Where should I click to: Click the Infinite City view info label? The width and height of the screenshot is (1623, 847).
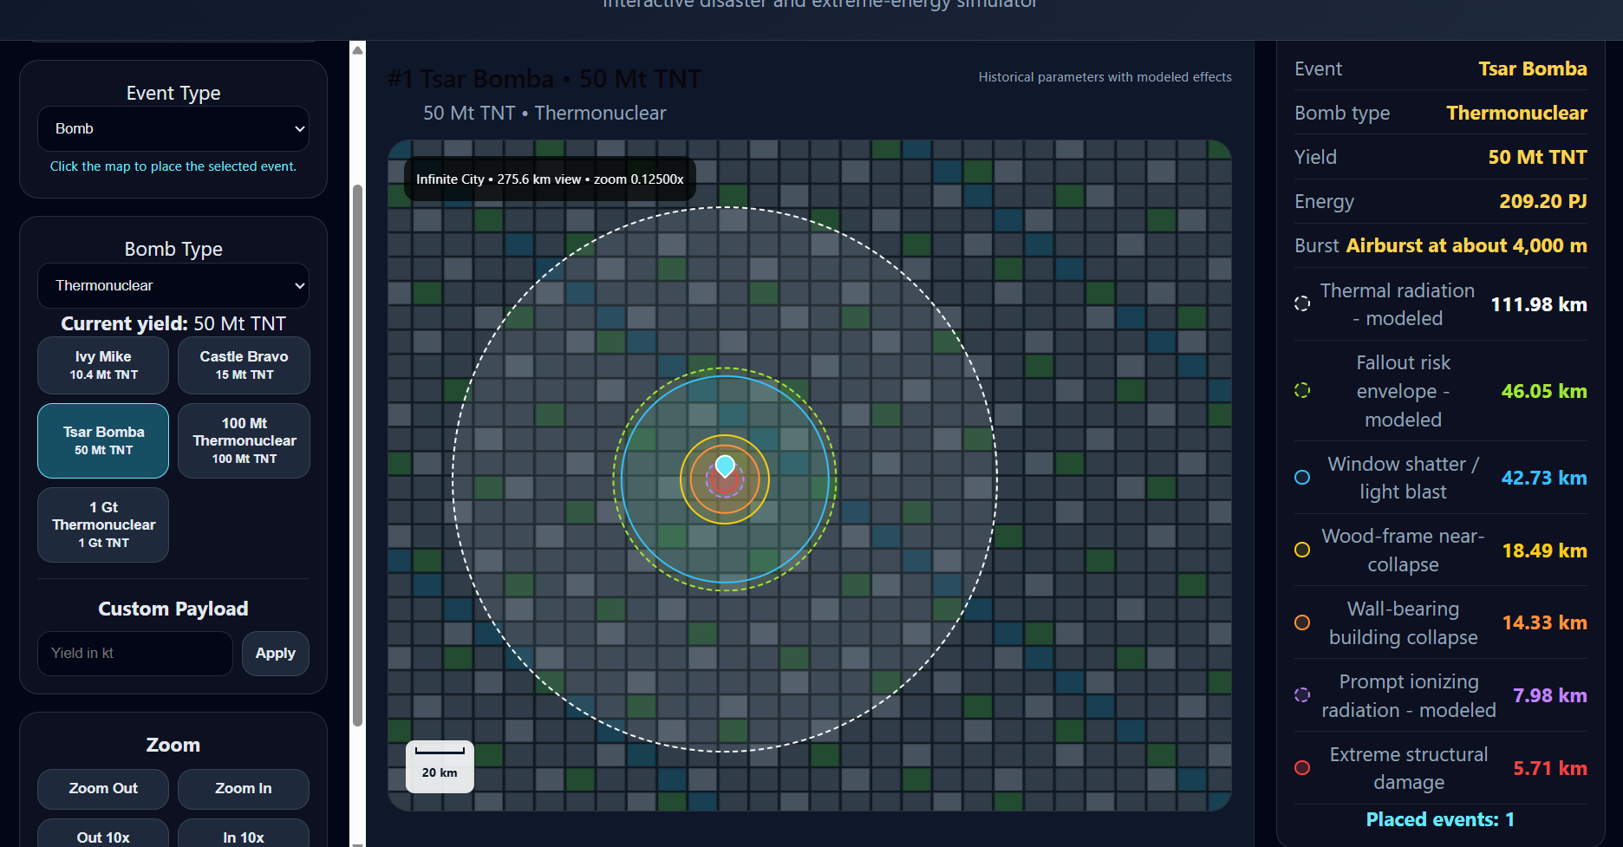tap(550, 179)
